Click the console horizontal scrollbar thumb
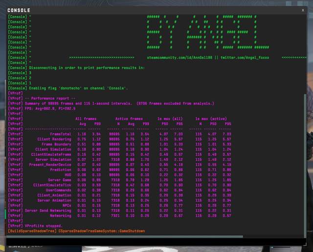 coord(125,236)
